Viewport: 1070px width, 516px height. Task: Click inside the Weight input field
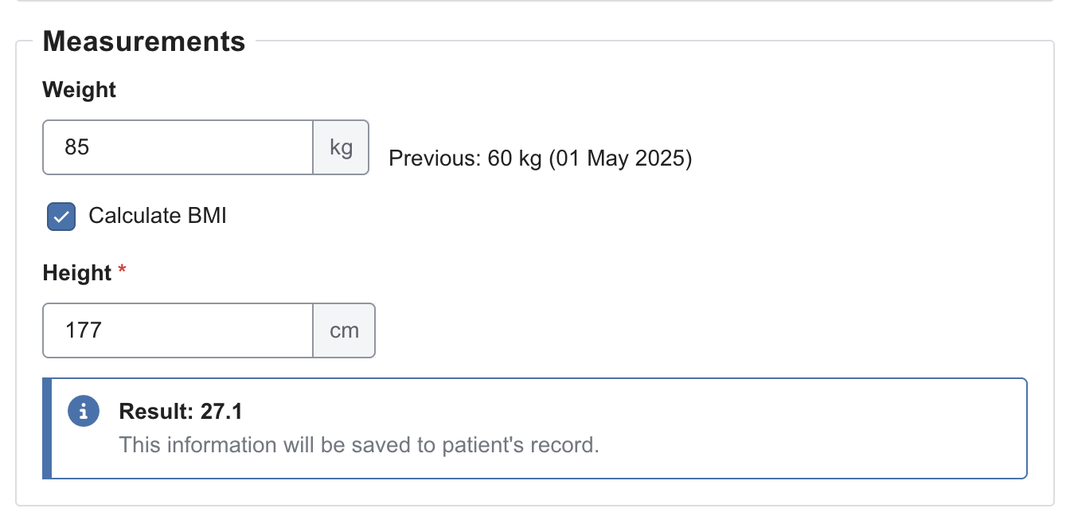[175, 147]
